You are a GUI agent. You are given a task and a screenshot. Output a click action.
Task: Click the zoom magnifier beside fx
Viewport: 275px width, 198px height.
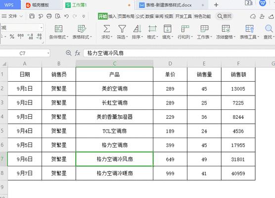pos(68,53)
